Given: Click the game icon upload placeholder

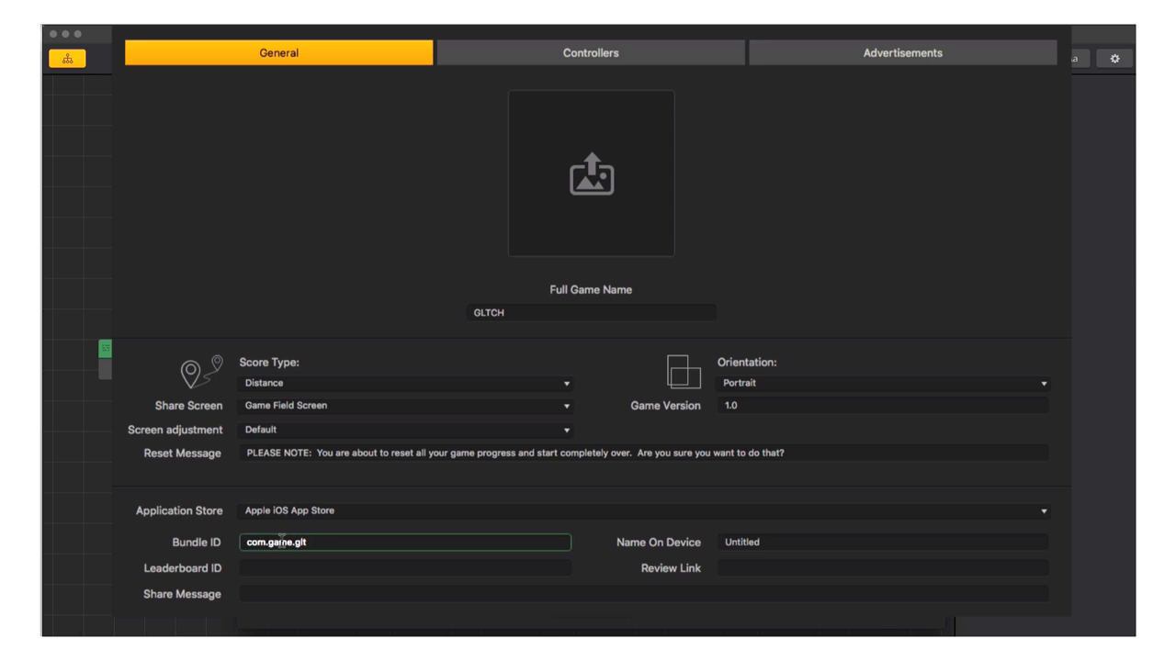Looking at the screenshot, I should pyautogui.click(x=591, y=174).
